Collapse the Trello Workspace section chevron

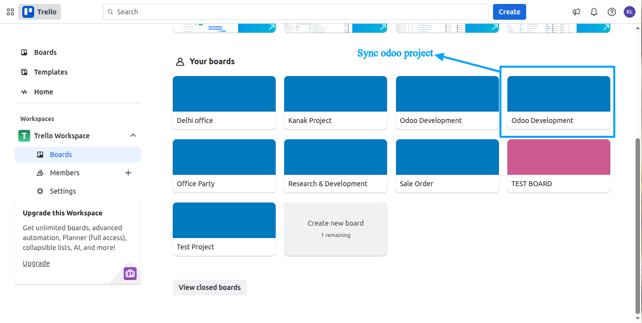coord(133,135)
